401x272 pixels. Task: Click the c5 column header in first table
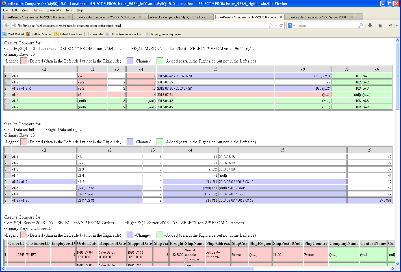coord(215,69)
